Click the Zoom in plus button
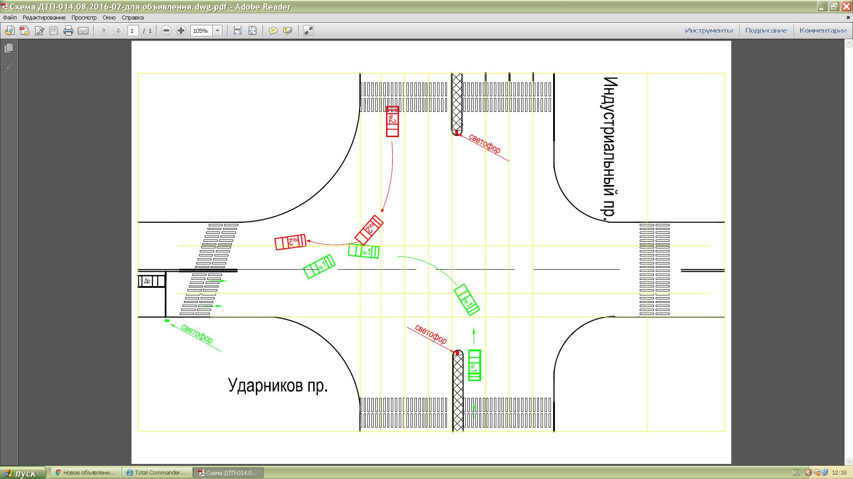 (181, 31)
